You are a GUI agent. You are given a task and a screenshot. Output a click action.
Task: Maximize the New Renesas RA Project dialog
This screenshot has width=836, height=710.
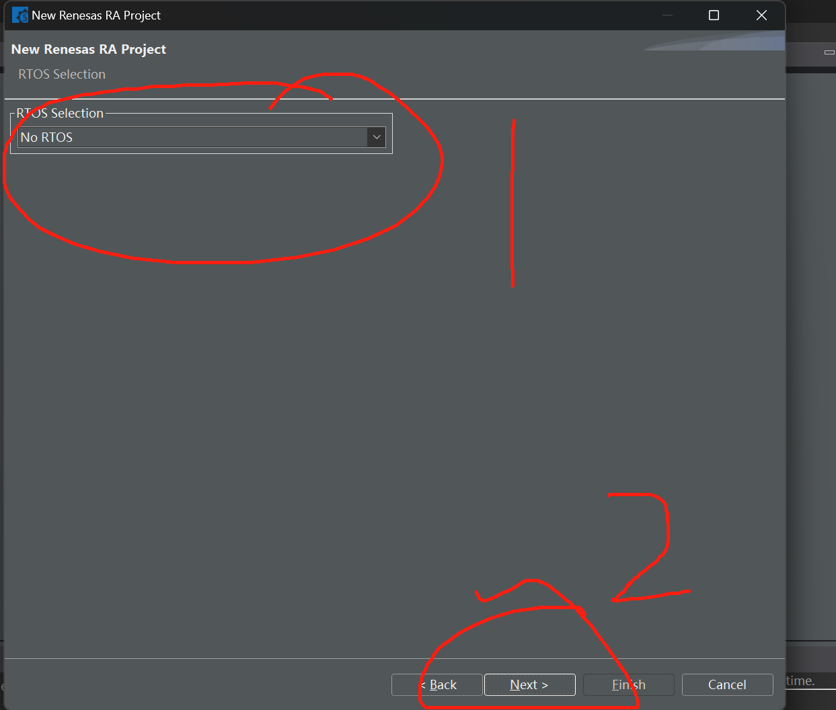(x=714, y=15)
